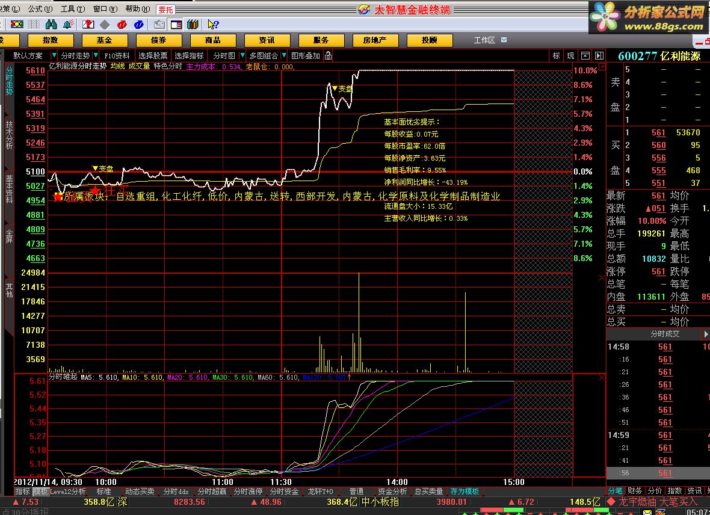The image size is (710, 515).
Task: Switch to the Level2分析 bottom tab
Action: [67, 492]
